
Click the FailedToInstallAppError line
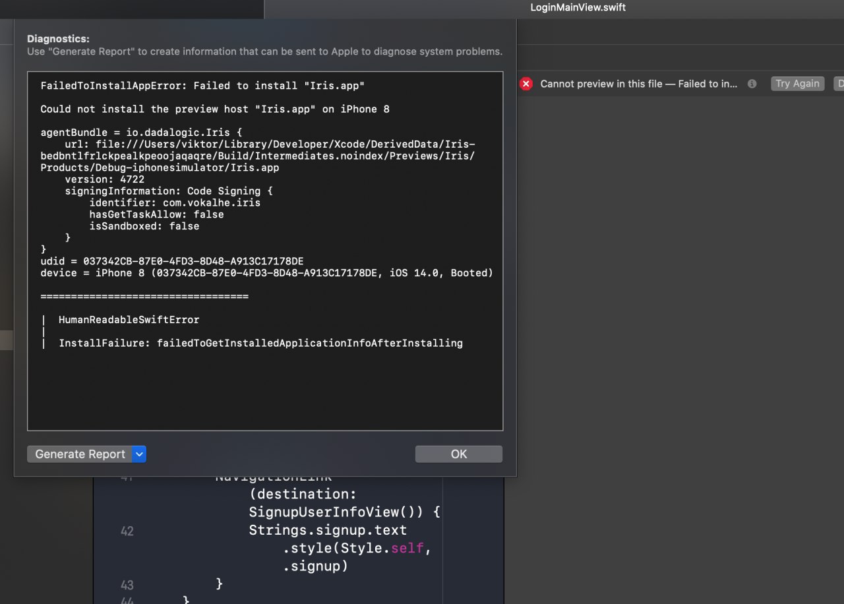[x=202, y=86]
